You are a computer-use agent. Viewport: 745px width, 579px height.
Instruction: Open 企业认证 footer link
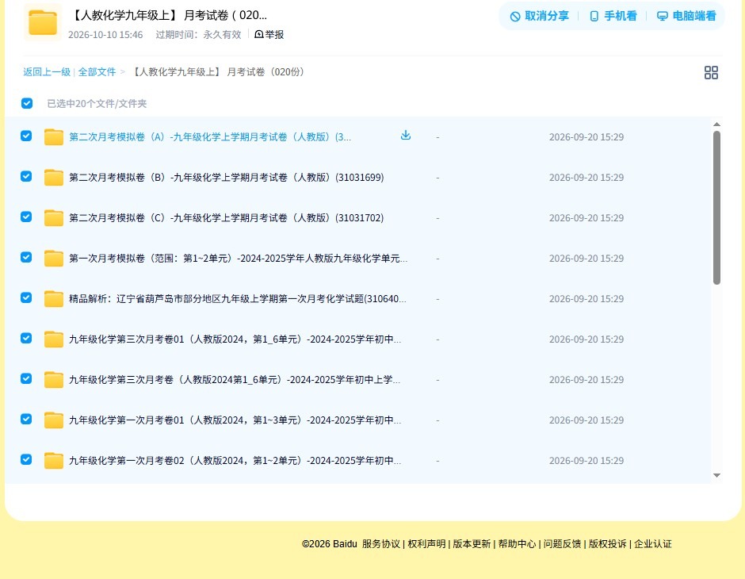pyautogui.click(x=653, y=544)
